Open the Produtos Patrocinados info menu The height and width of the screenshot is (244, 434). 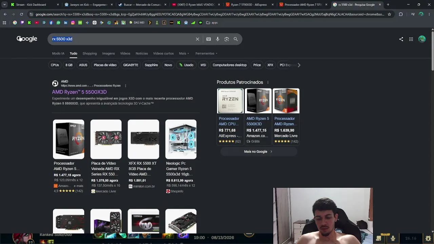[x=268, y=82]
